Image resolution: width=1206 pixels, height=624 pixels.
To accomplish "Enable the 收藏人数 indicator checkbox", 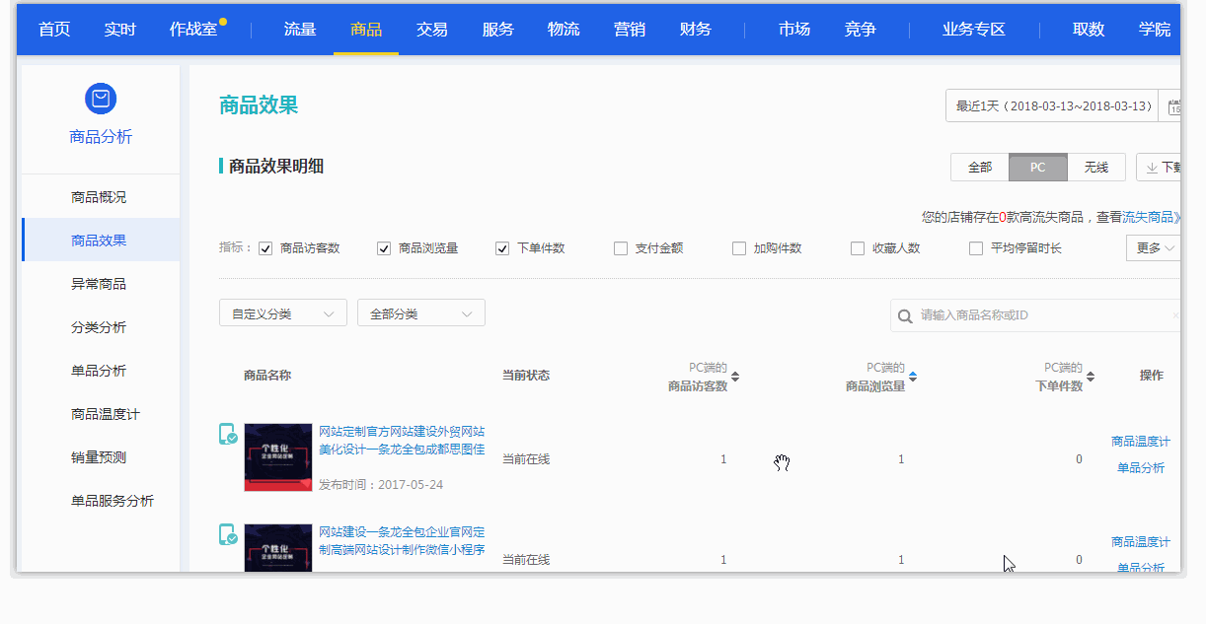I will point(858,248).
